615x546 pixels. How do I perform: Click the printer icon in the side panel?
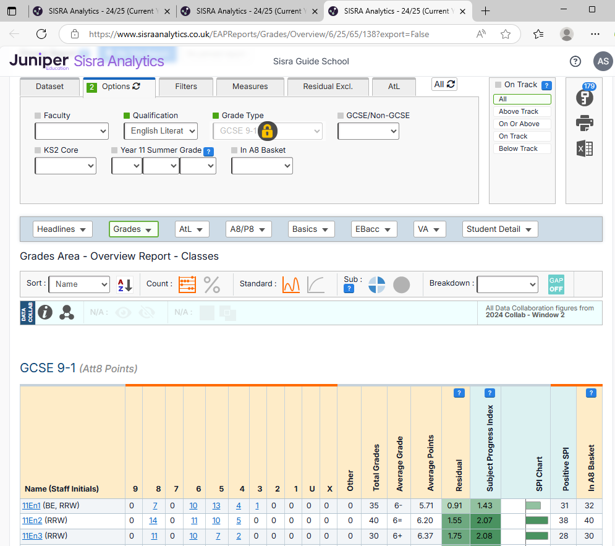point(584,124)
